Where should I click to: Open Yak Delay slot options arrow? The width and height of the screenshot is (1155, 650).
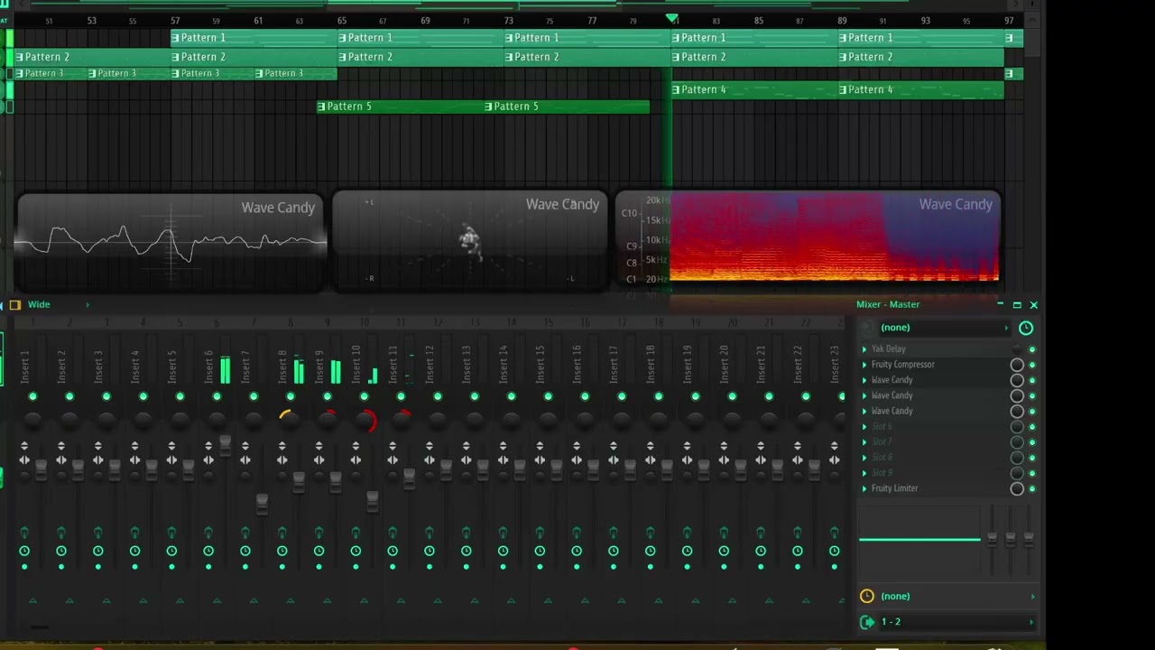point(864,349)
